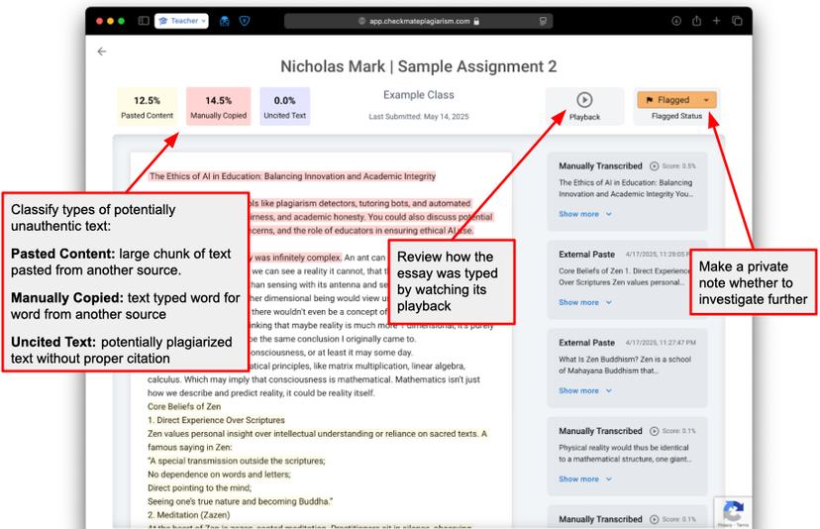Image resolution: width=820 pixels, height=529 pixels.
Task: Select the 14.5% Manually Copied card
Action: coord(218,106)
